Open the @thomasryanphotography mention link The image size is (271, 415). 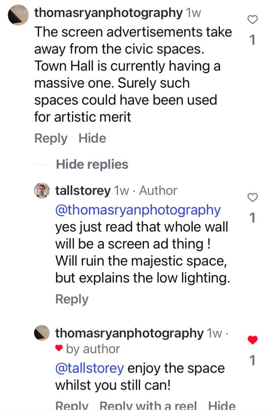(138, 210)
